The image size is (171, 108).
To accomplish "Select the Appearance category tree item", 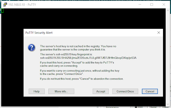I will pos(112,107).
